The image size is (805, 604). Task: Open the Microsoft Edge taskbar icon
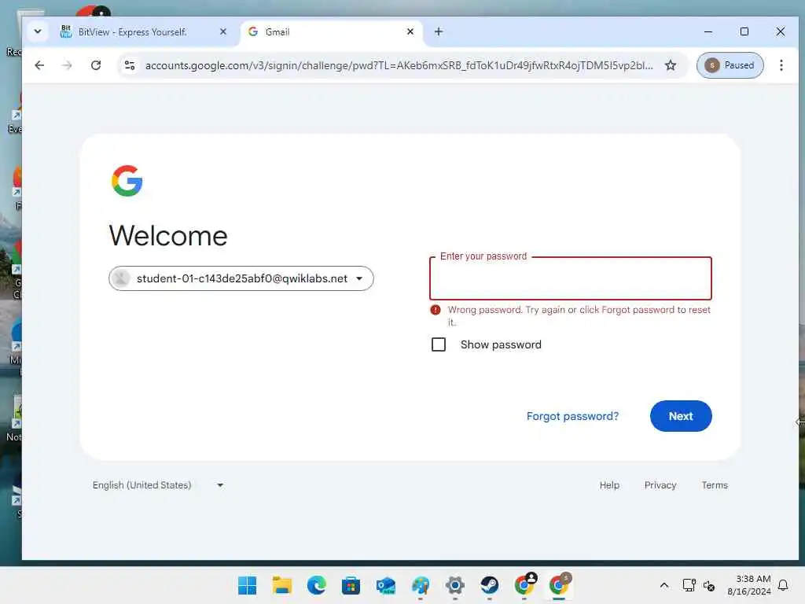click(x=316, y=585)
